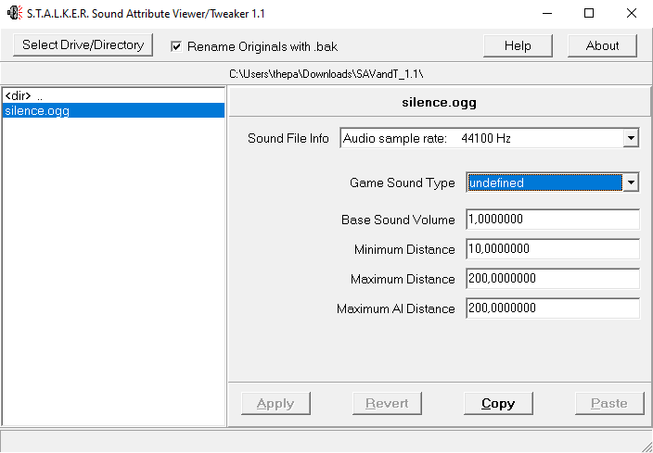
Task: Minimize the Sound Attribute Viewer window
Action: click(547, 13)
